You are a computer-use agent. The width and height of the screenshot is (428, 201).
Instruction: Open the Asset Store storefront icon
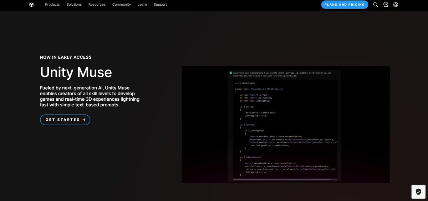coord(386,5)
